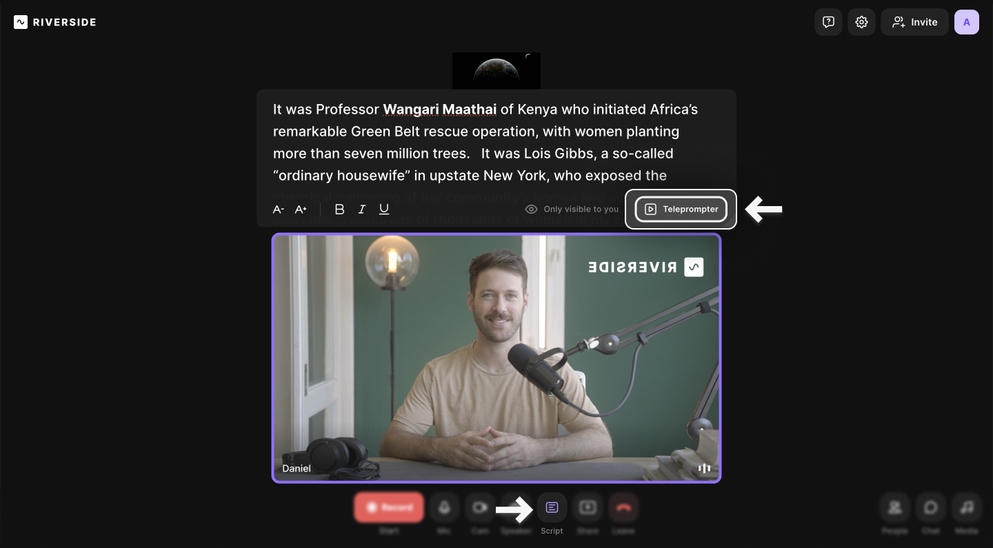
Task: Start the Teleprompter
Action: (x=681, y=210)
